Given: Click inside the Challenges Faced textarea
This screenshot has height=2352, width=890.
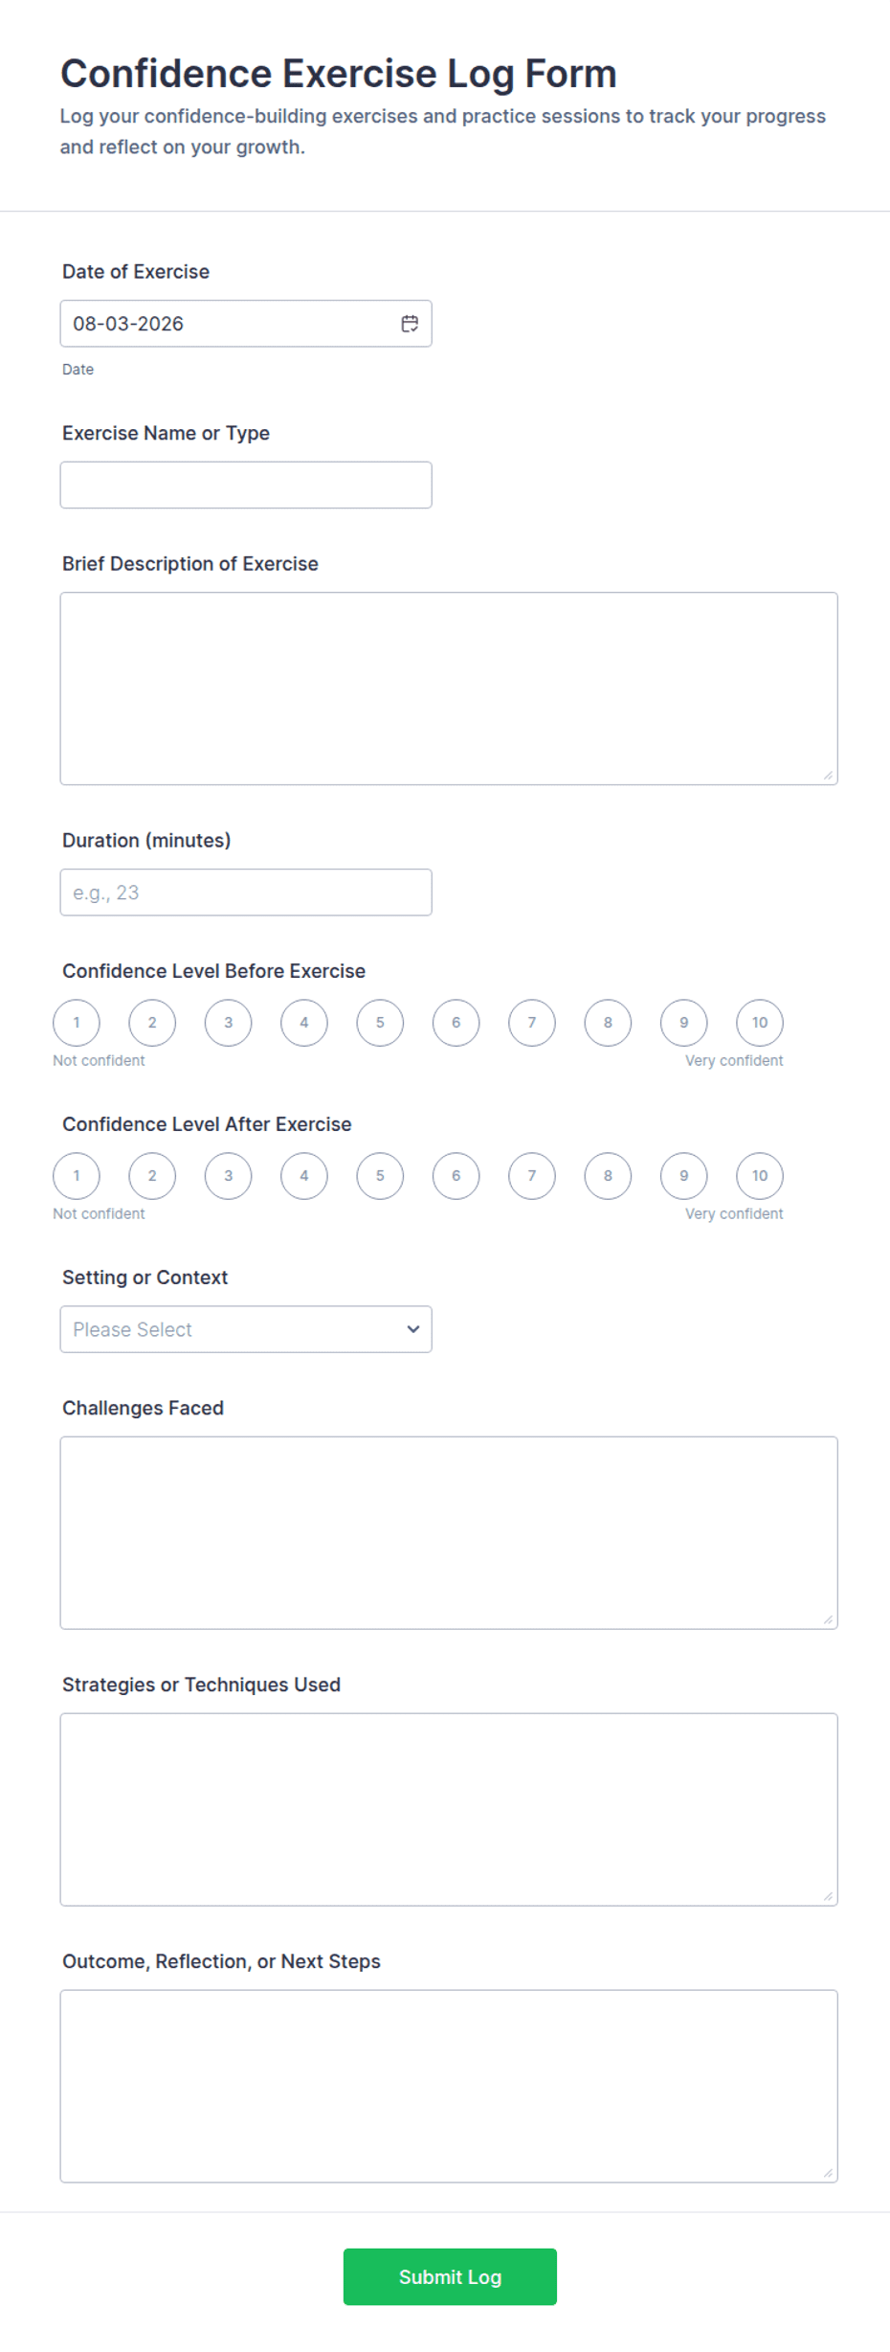Looking at the screenshot, I should click(449, 1532).
